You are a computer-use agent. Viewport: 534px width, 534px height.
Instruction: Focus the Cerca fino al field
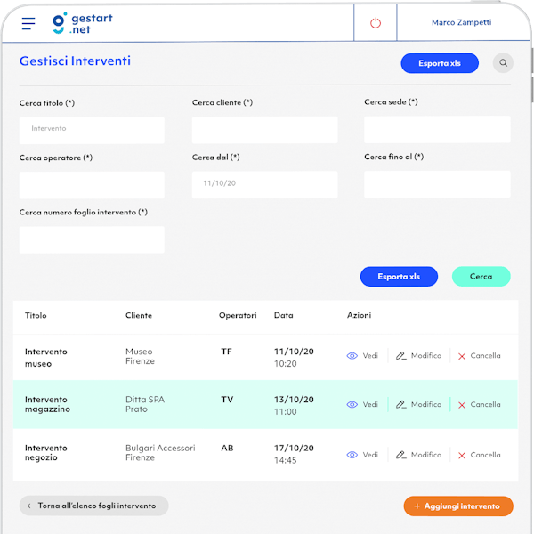click(x=437, y=184)
